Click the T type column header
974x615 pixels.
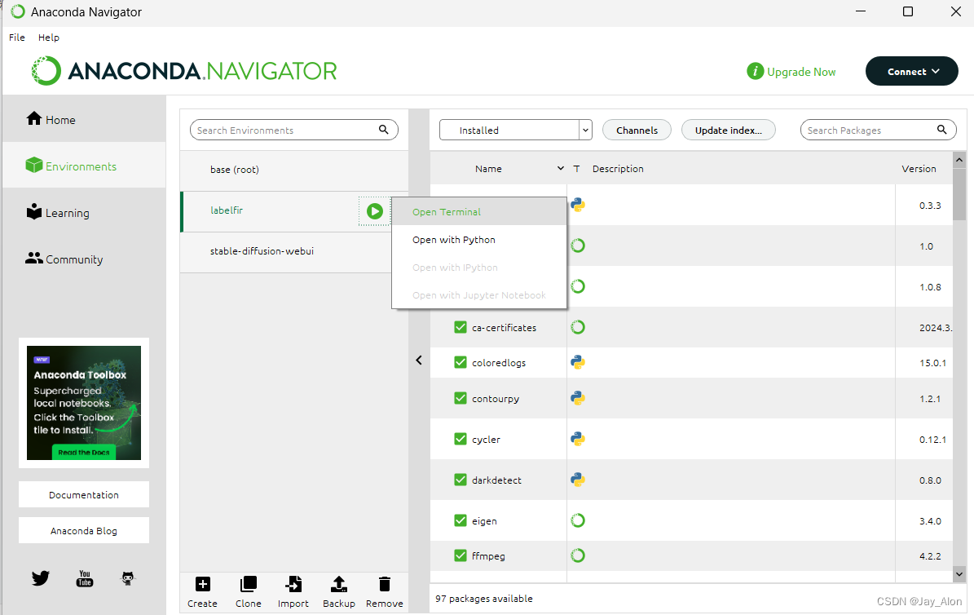pyautogui.click(x=576, y=169)
